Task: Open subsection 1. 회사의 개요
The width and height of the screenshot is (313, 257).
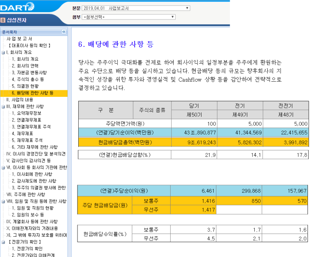Action: pos(25,59)
